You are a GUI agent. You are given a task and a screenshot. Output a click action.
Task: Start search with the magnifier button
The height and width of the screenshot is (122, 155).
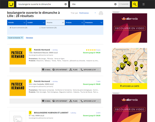pos(135,4)
